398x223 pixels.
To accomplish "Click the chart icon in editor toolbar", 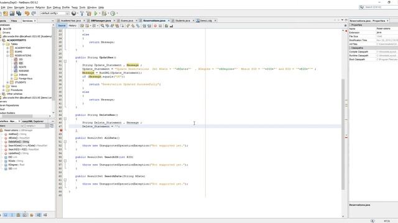I will 172,26.
